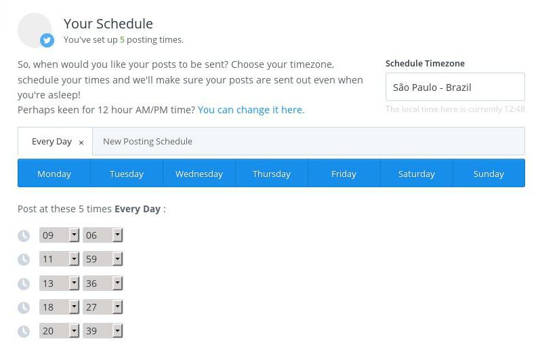Toggle Monday posting day
The height and width of the screenshot is (352, 538).
pos(54,174)
